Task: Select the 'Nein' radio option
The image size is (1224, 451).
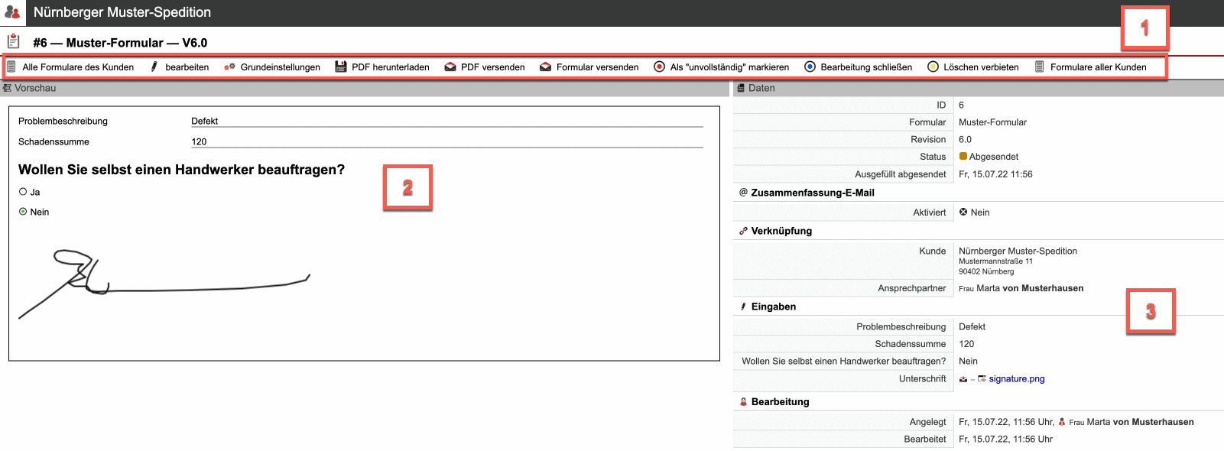Action: click(x=23, y=212)
